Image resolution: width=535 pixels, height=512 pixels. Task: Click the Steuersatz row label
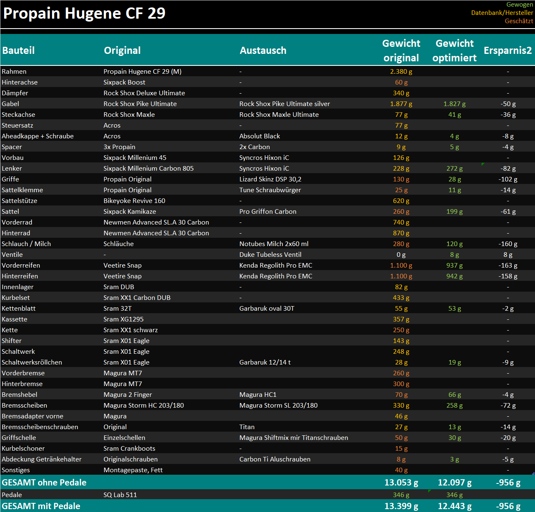click(x=17, y=126)
